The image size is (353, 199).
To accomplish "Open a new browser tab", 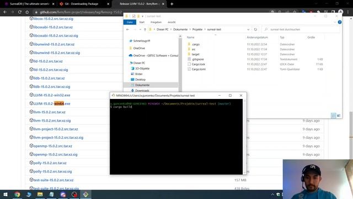I will pyautogui.click(x=172, y=4).
